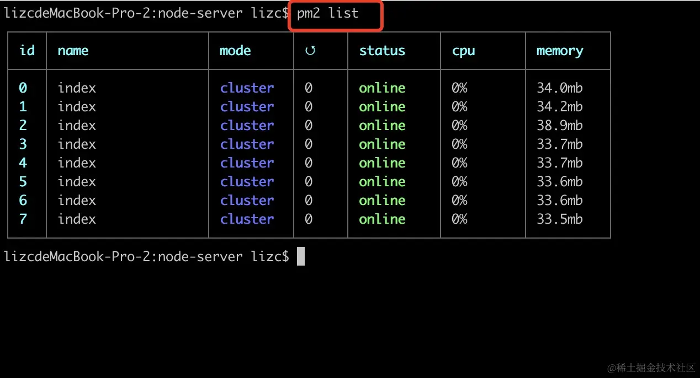Viewport: 700px width, 378px height.
Task: Select the 34.0mb memory value
Action: coord(559,88)
